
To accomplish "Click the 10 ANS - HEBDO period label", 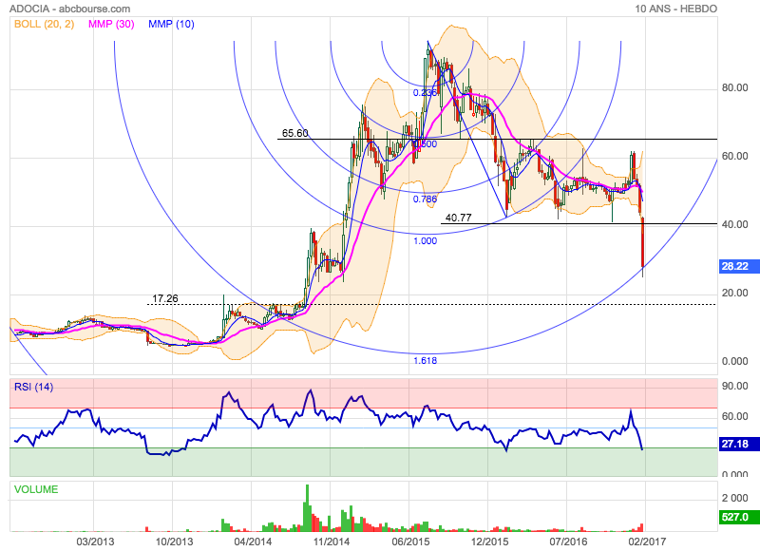I will coord(675,9).
